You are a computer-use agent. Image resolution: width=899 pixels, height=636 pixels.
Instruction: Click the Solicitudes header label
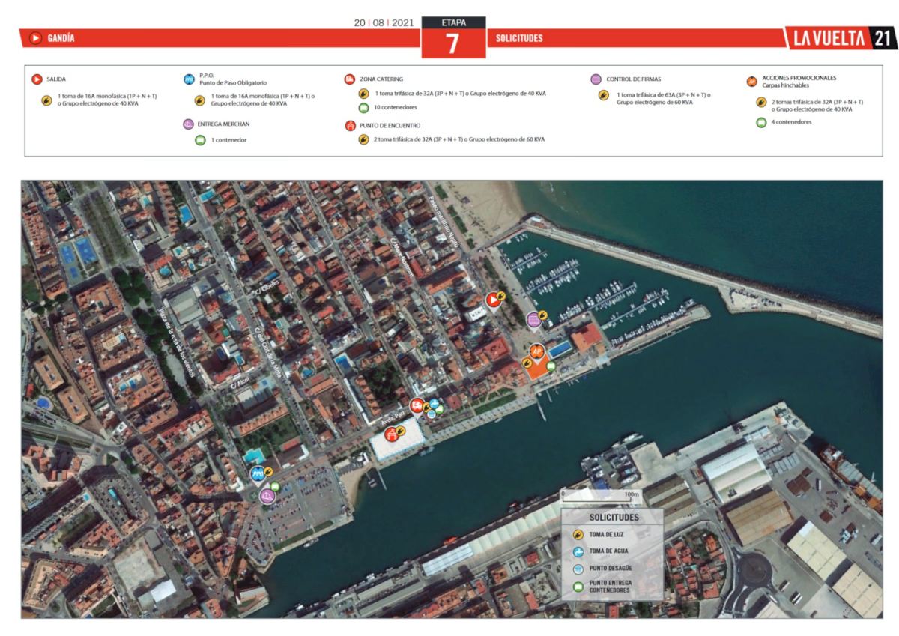(x=519, y=38)
